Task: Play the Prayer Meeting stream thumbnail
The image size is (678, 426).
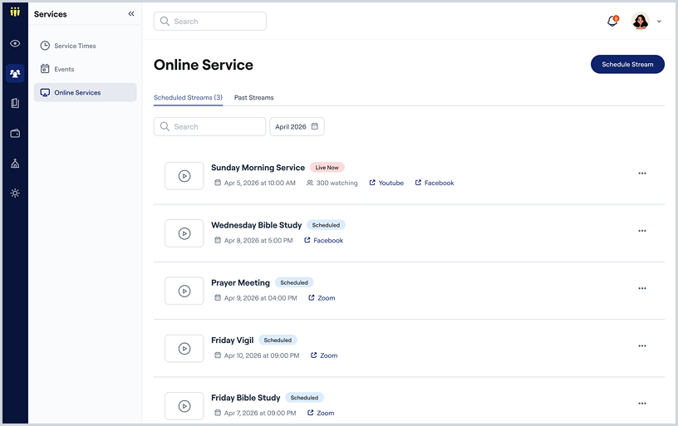Action: pyautogui.click(x=184, y=291)
